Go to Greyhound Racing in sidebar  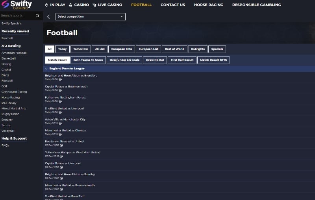pyautogui.click(x=14, y=92)
